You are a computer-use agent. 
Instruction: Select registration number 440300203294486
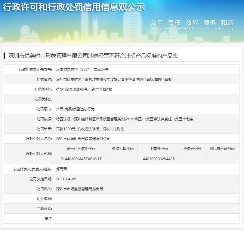(159, 159)
